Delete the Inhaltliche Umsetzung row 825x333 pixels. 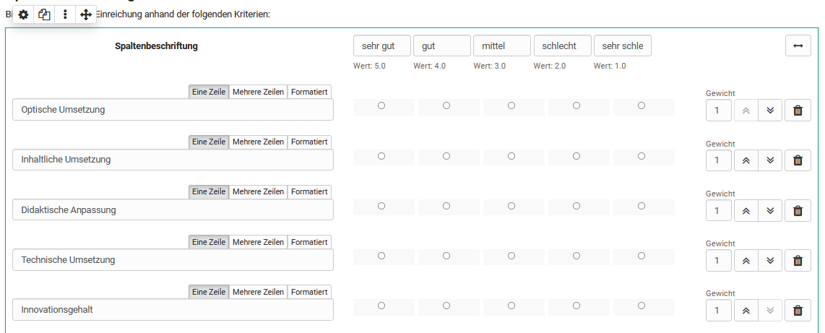[798, 160]
